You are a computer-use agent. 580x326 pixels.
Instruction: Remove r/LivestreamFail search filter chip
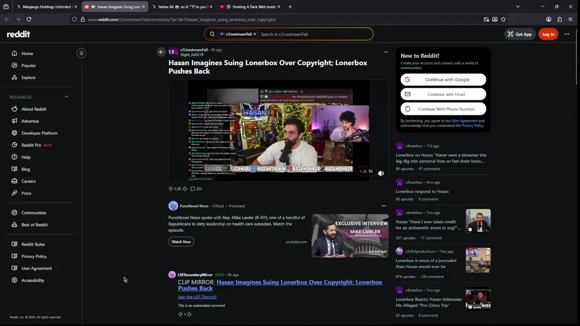coord(255,34)
